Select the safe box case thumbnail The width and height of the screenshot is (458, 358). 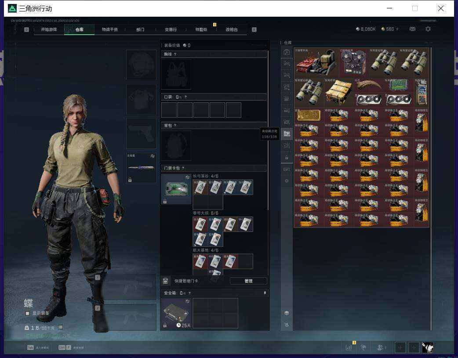pyautogui.click(x=176, y=313)
